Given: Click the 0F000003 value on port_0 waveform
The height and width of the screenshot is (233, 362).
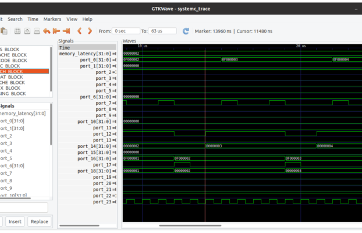Looking at the screenshot, I should (x=230, y=59).
